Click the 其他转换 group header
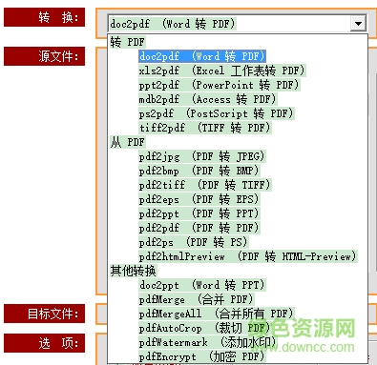Viewport: 377px width, 365px height. tap(134, 271)
